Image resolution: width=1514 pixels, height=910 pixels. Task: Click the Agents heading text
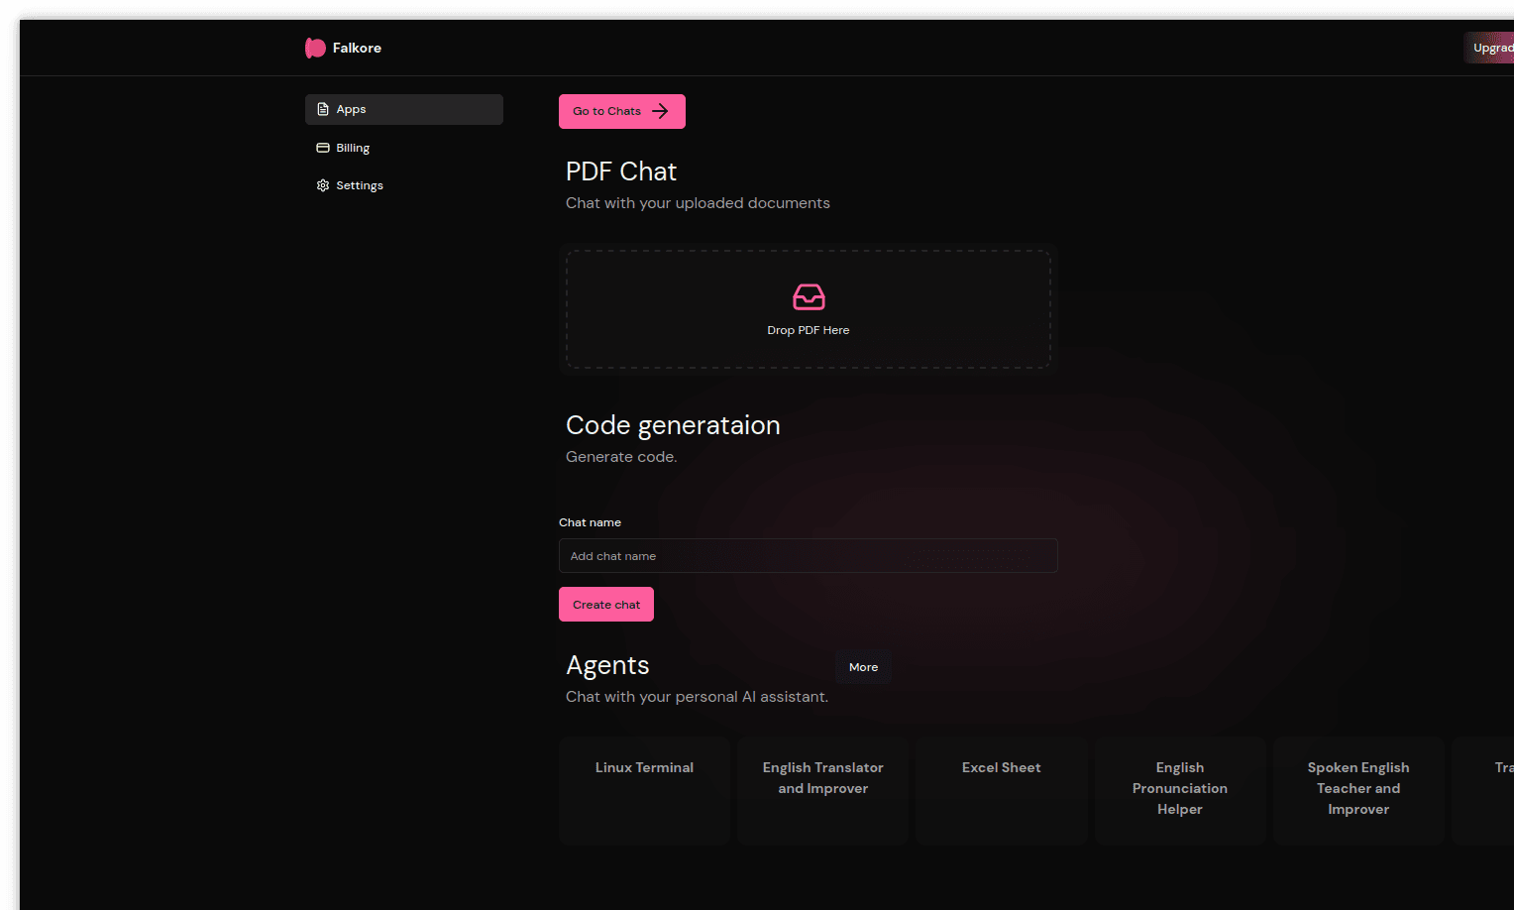click(607, 665)
